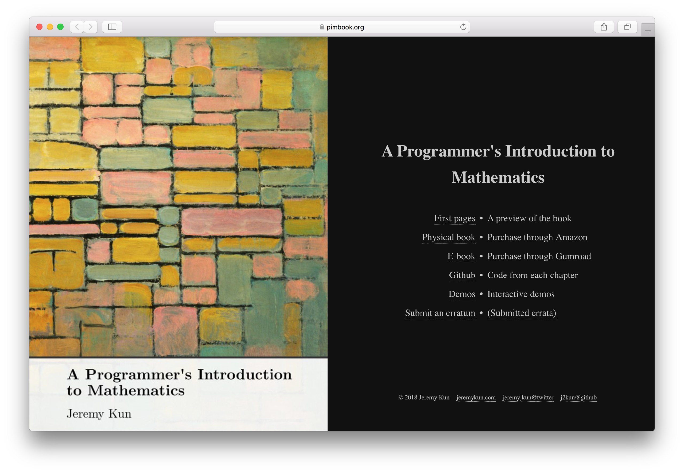
Task: Go forward with the Safari forward arrow
Action: [x=91, y=27]
